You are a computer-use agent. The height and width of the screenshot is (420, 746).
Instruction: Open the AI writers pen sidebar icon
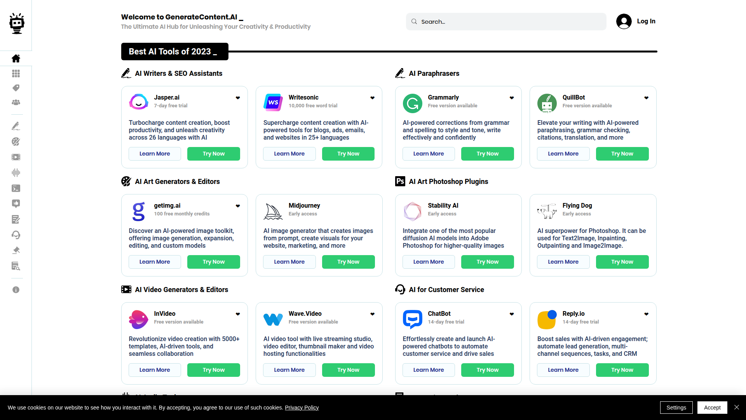coord(16,126)
